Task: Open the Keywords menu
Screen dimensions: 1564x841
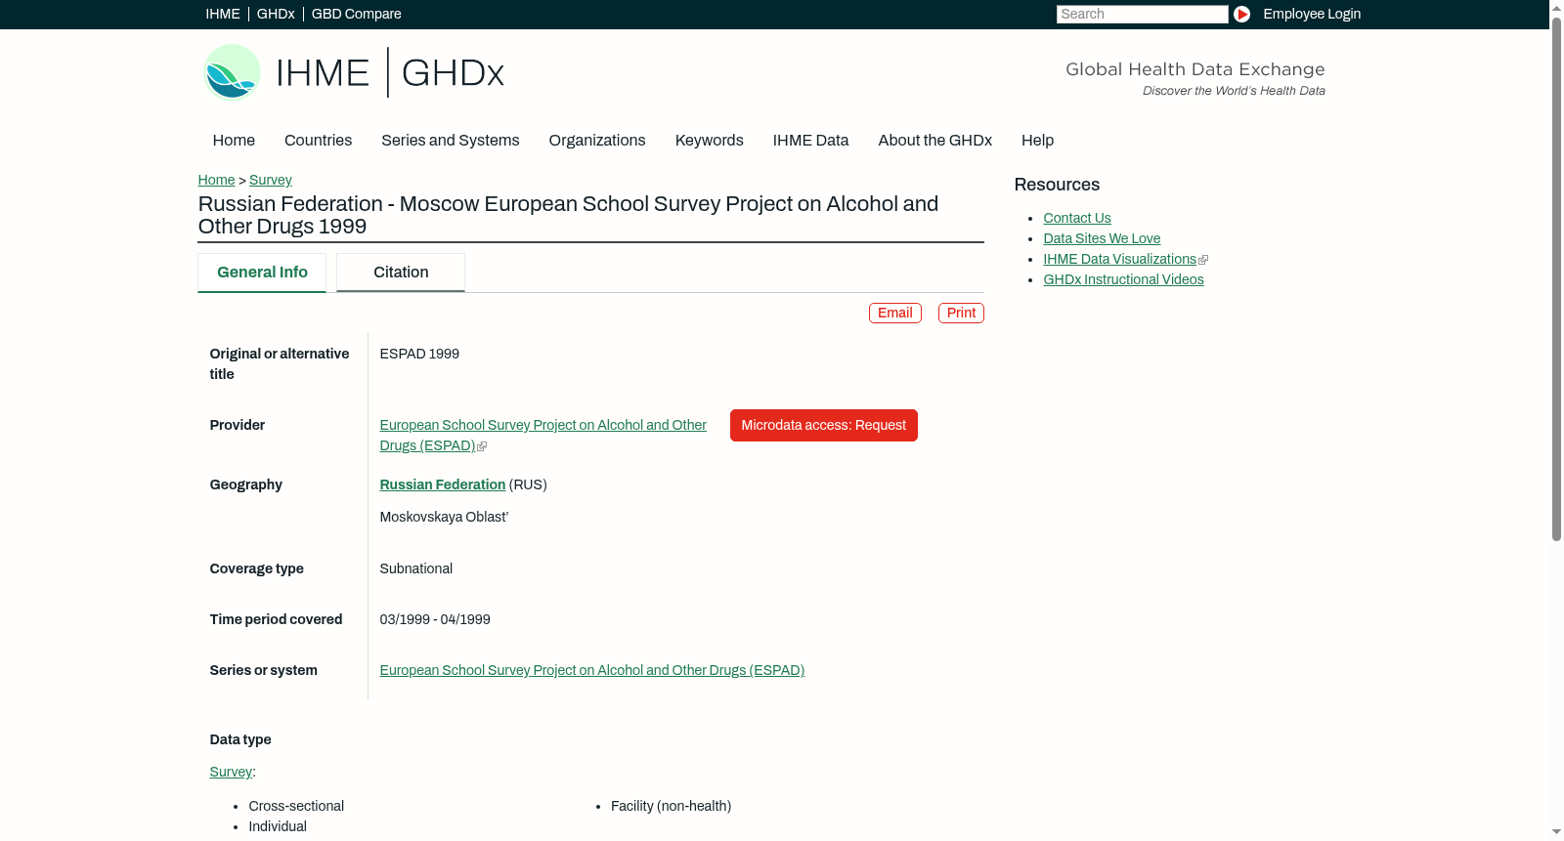Action: tap(709, 140)
